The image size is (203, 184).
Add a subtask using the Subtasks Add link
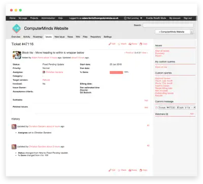coord(146,100)
